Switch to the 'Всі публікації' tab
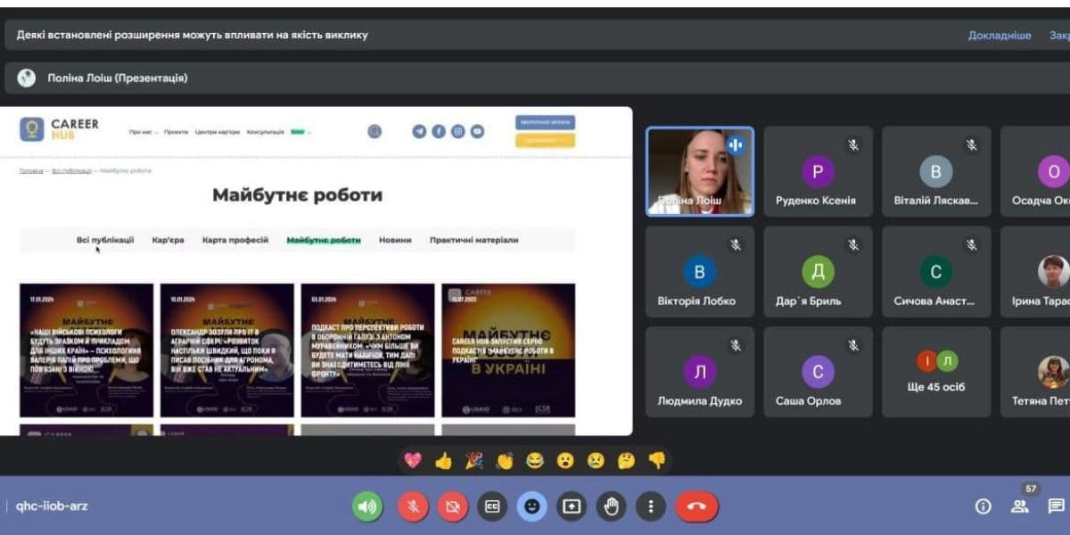The image size is (1070, 535). [x=105, y=240]
